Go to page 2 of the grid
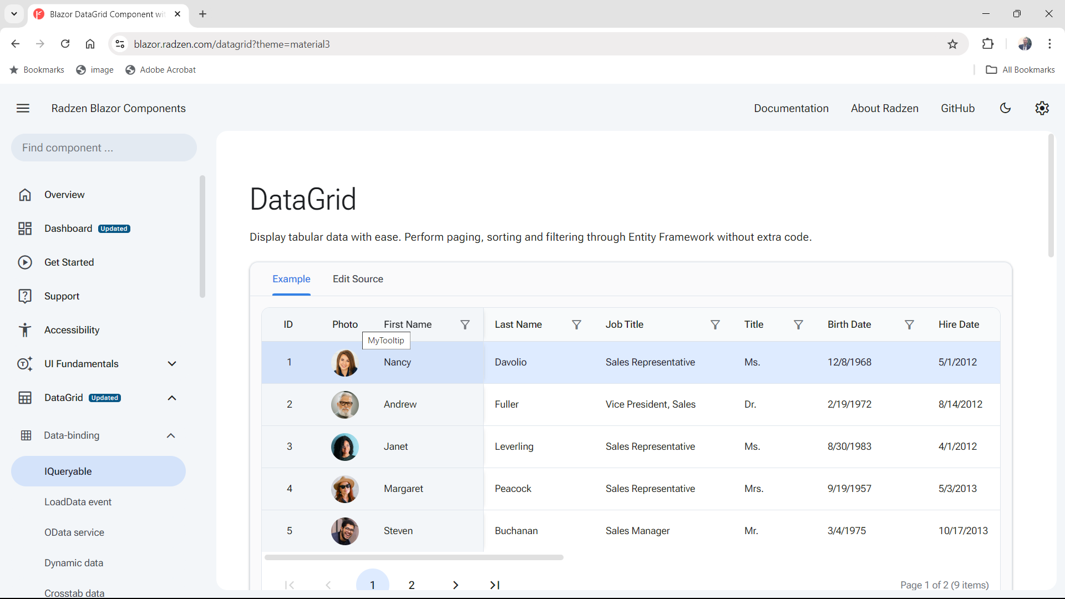The width and height of the screenshot is (1065, 599). click(412, 585)
